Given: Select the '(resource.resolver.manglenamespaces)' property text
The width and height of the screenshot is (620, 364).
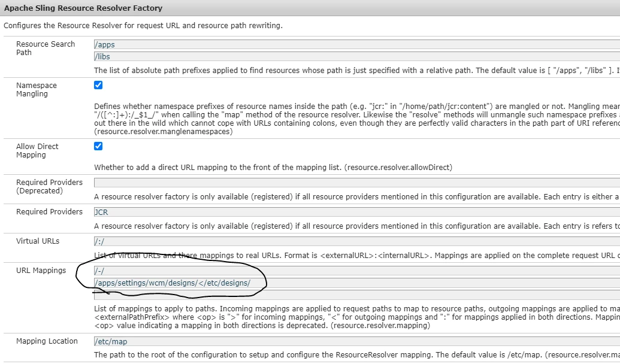Looking at the screenshot, I should point(164,132).
